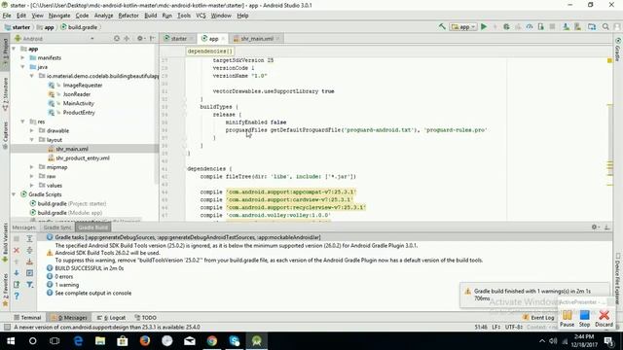Collapse the layout folder
This screenshot has width=623, height=350.
coord(32,140)
